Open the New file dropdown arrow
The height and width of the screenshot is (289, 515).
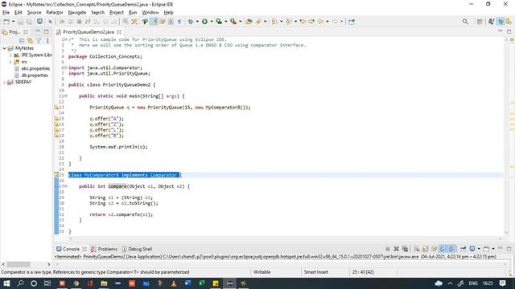pyautogui.click(x=13, y=22)
